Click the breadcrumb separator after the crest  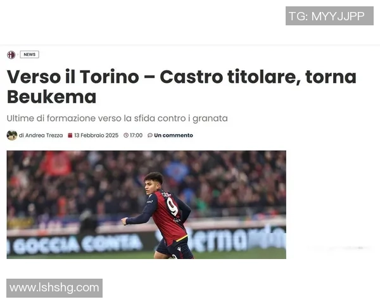click(x=18, y=54)
